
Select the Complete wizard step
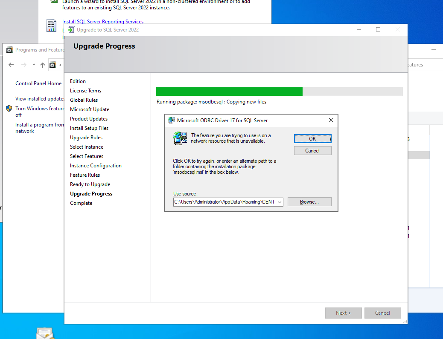81,203
